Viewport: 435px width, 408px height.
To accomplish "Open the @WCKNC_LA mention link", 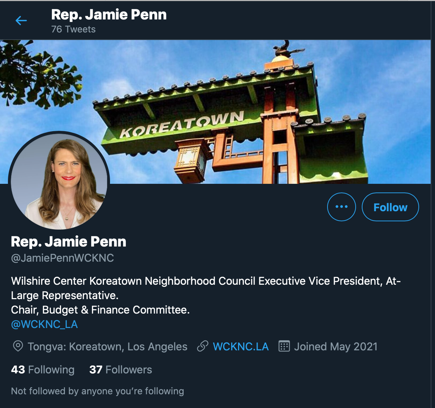I will coord(44,324).
